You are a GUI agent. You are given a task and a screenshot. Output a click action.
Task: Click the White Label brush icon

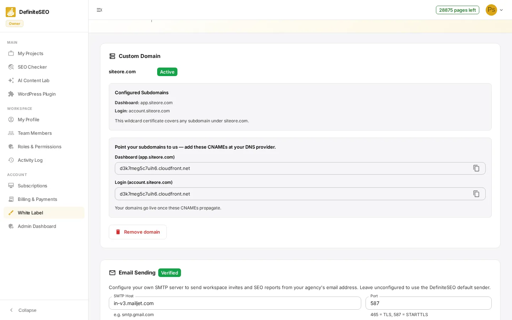click(x=11, y=213)
